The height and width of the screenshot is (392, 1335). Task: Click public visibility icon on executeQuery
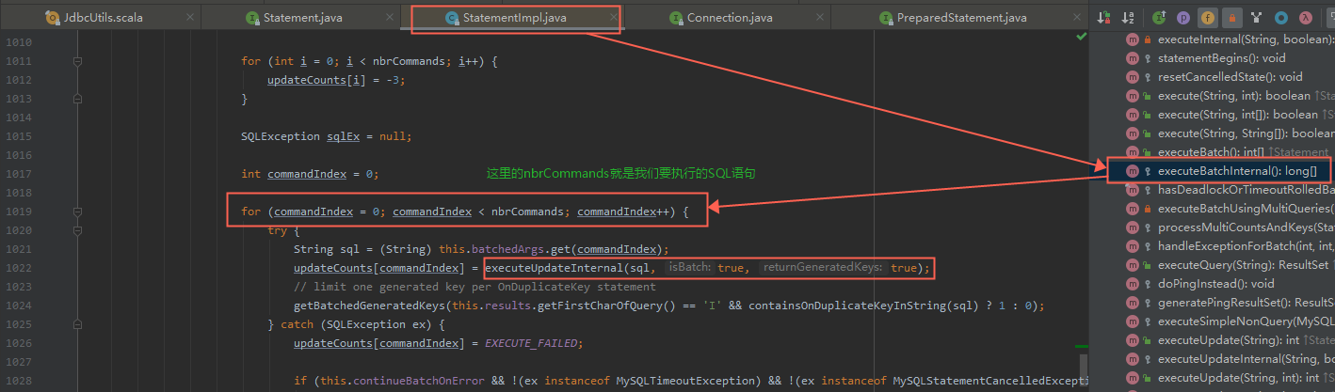pos(1148,265)
